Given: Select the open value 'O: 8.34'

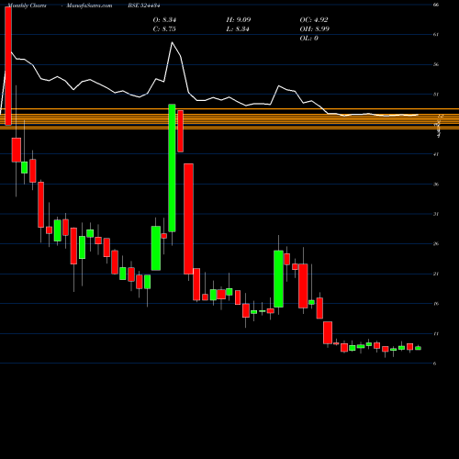Looking at the screenshot, I should click(164, 20).
